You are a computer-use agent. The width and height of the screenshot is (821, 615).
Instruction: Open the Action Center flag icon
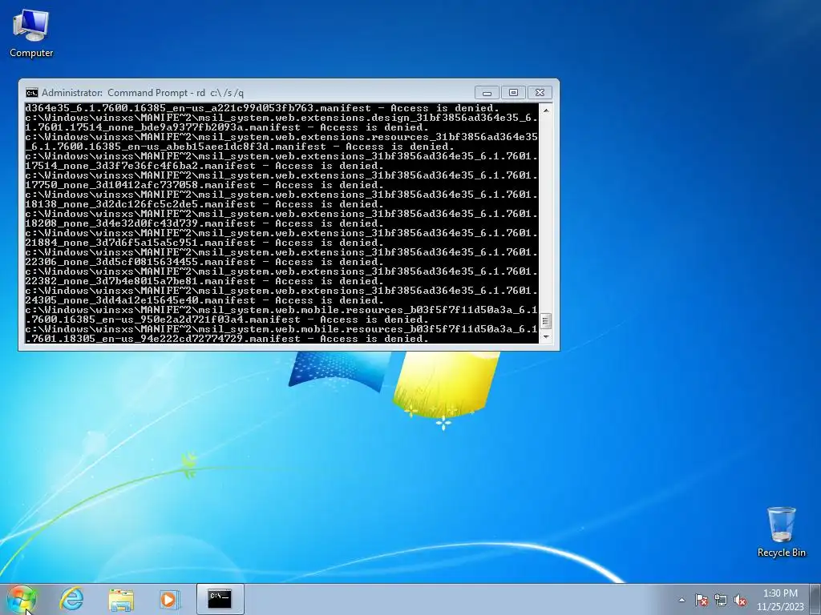[x=702, y=600]
